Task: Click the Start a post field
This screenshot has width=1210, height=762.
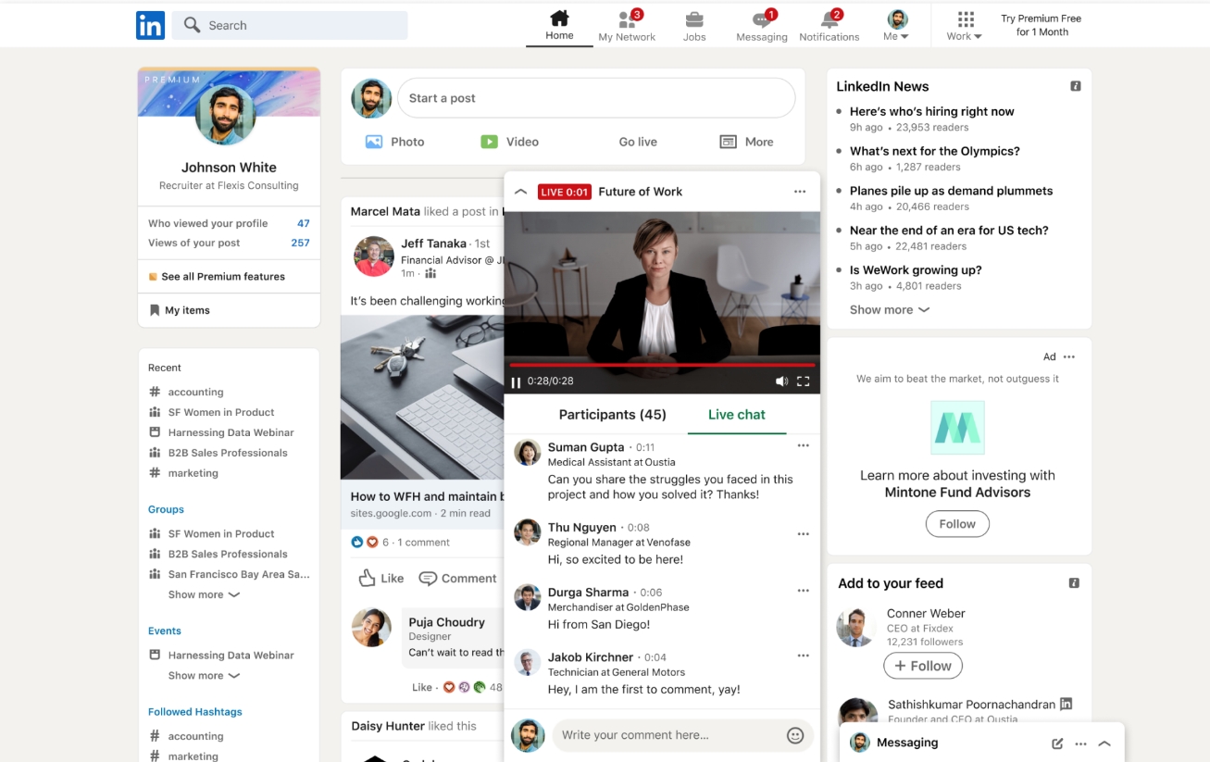Action: pos(596,98)
